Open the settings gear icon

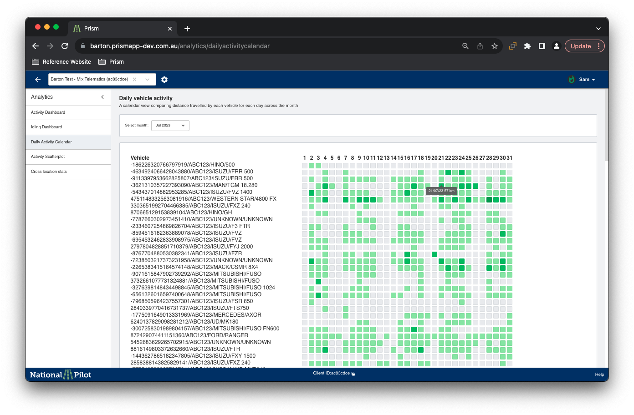point(164,80)
